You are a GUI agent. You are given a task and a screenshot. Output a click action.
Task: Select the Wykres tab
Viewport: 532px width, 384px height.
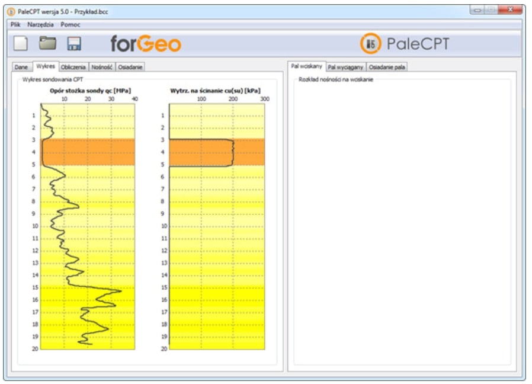pos(44,66)
